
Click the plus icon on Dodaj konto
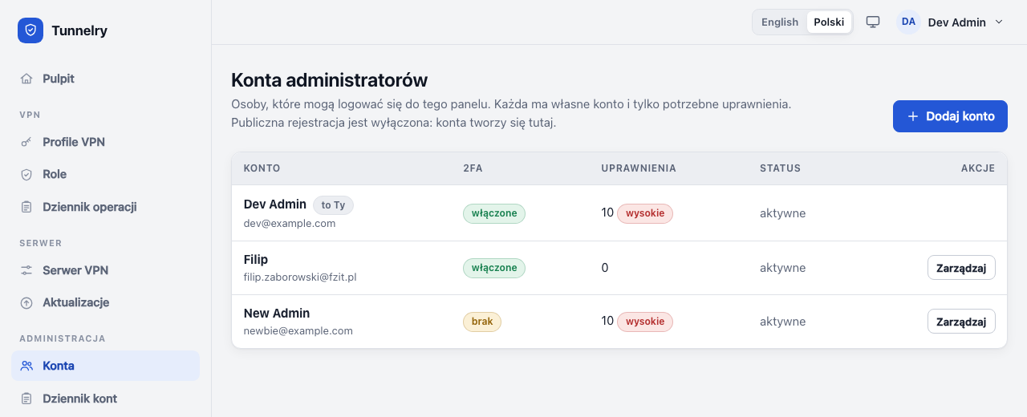912,116
